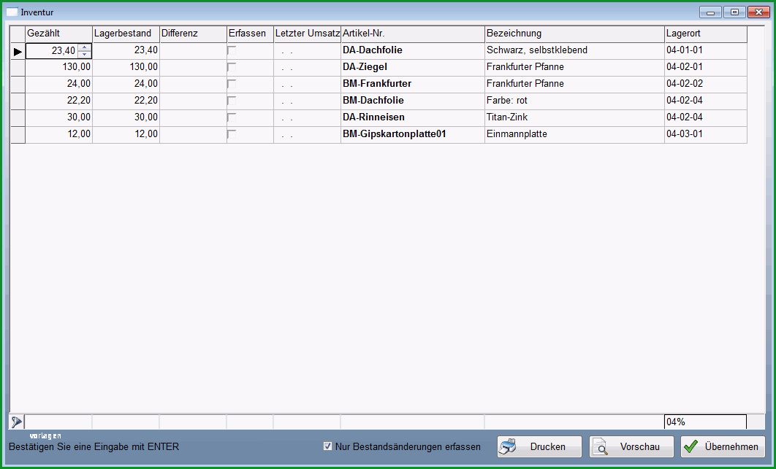776x469 pixels.
Task: Click Lagerort cell 04-03-01
Action: [x=706, y=134]
